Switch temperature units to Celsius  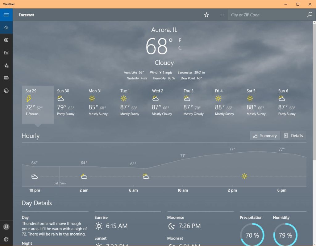coord(180,48)
